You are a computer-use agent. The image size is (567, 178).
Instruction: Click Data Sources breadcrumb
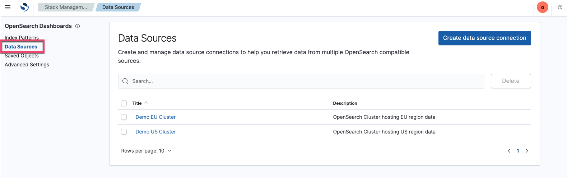click(118, 7)
